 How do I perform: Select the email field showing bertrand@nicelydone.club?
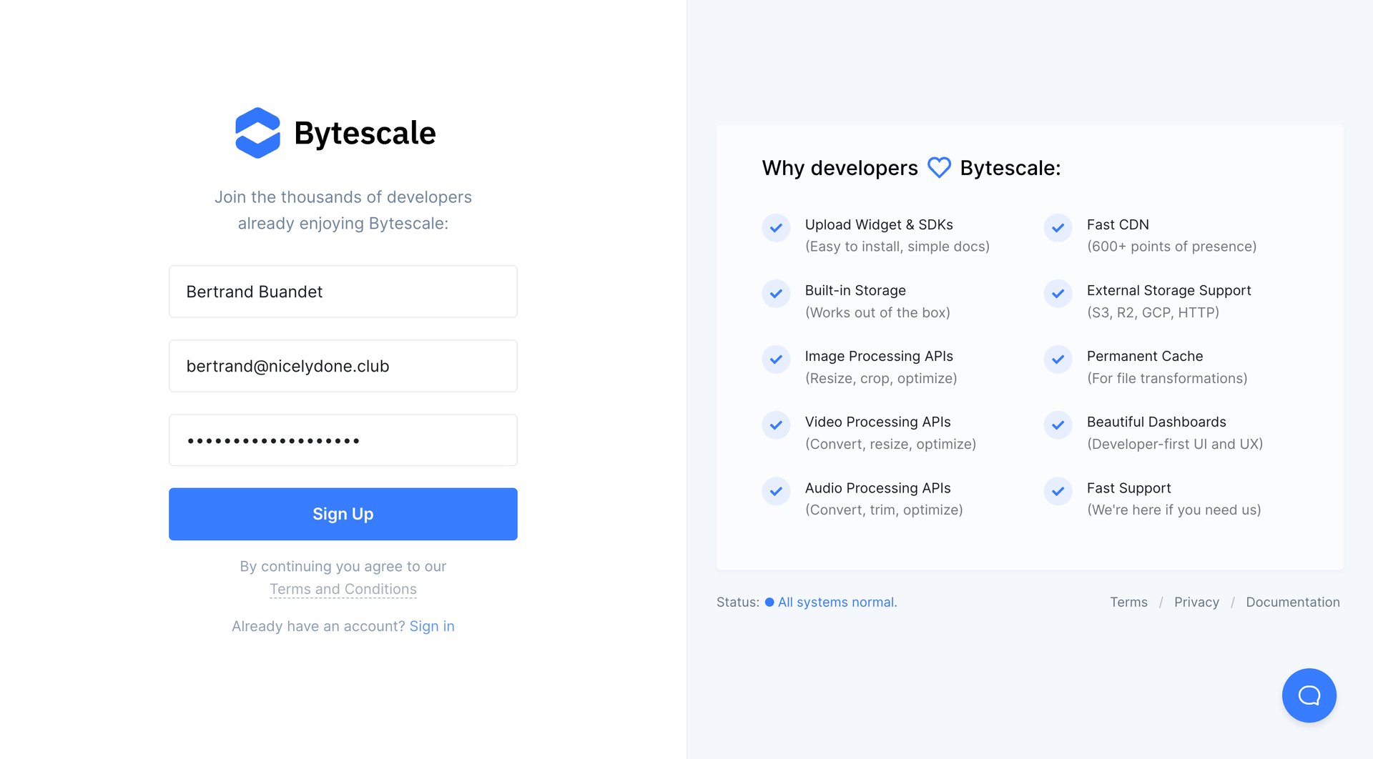pyautogui.click(x=343, y=366)
